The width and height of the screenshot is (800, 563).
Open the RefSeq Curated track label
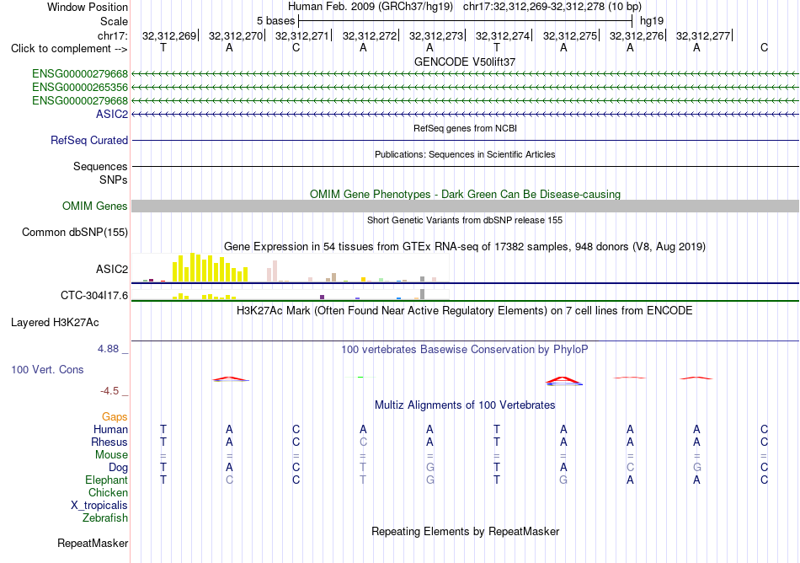(x=89, y=141)
